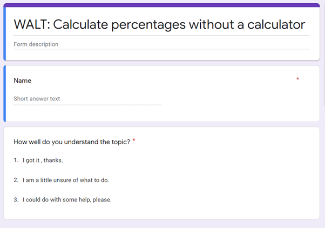
Task: Click the number 3. list marker
Action: point(16,199)
